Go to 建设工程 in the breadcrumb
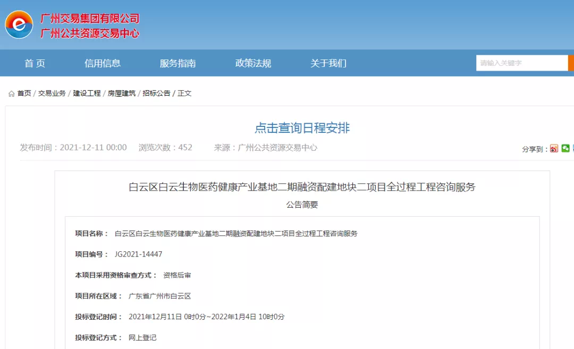The image size is (574, 349). pyautogui.click(x=87, y=93)
